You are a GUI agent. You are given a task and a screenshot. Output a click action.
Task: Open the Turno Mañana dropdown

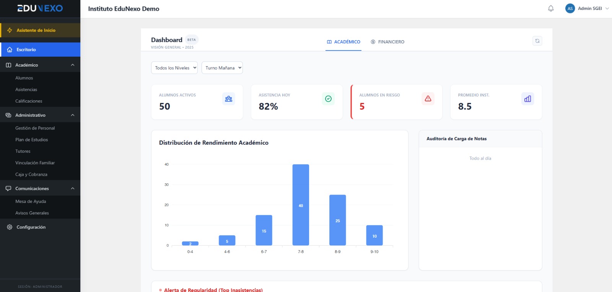click(x=222, y=68)
